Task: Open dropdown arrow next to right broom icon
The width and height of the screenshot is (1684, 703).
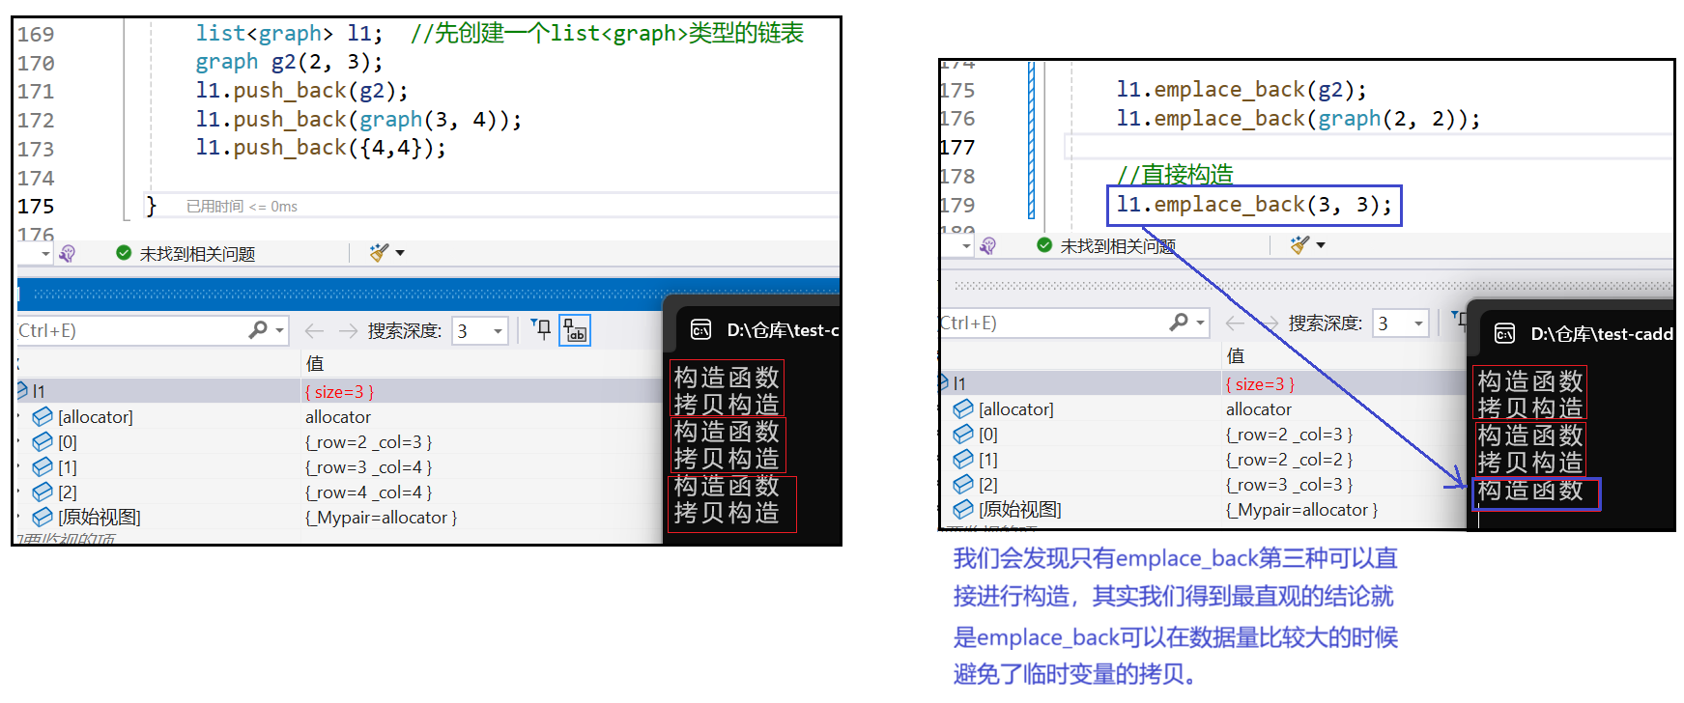Action: pos(1321,245)
